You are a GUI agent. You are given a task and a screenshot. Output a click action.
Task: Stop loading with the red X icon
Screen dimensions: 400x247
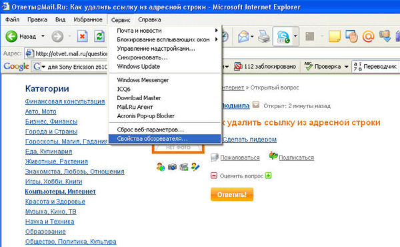click(82, 37)
